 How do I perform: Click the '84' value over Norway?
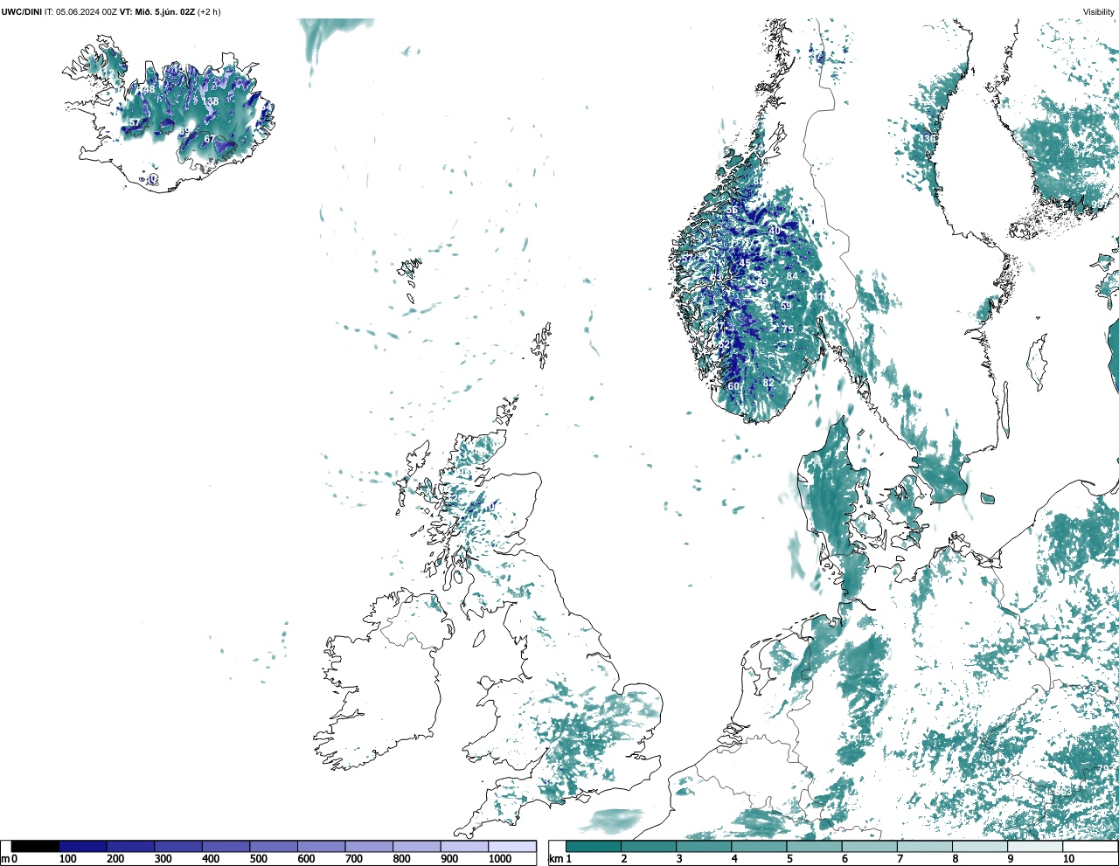(791, 276)
